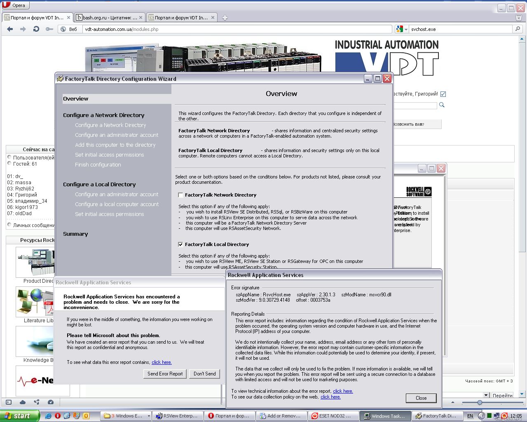527x422 pixels.
Task: Adjust the Opera zoom slider
Action: click(480, 402)
